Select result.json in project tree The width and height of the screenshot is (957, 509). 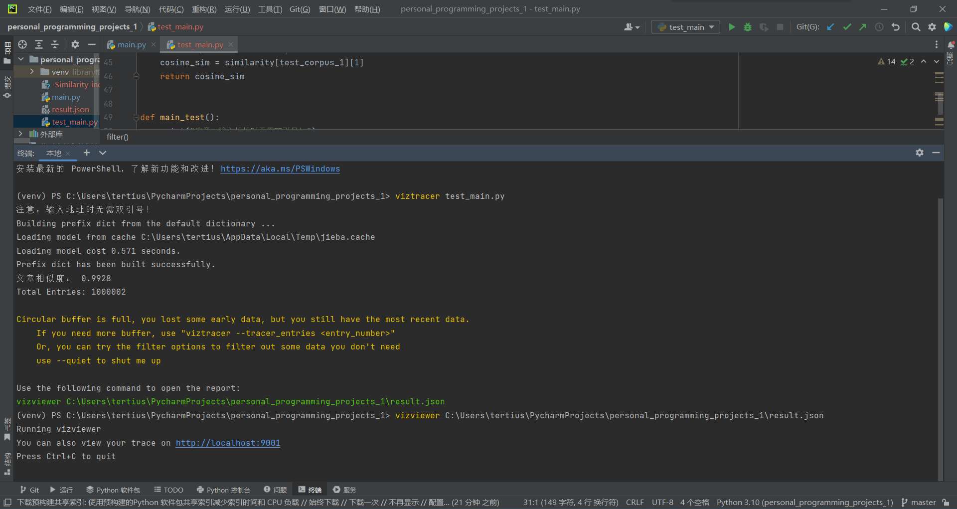pos(70,110)
